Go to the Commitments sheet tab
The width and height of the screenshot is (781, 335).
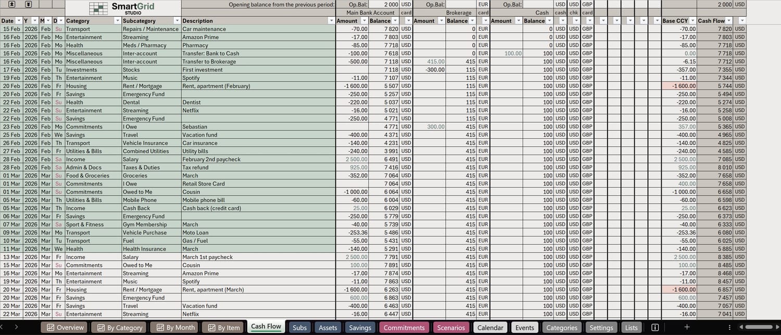pos(404,327)
